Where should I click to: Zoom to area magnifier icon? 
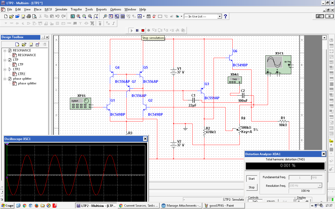pyautogui.click(x=90, y=16)
